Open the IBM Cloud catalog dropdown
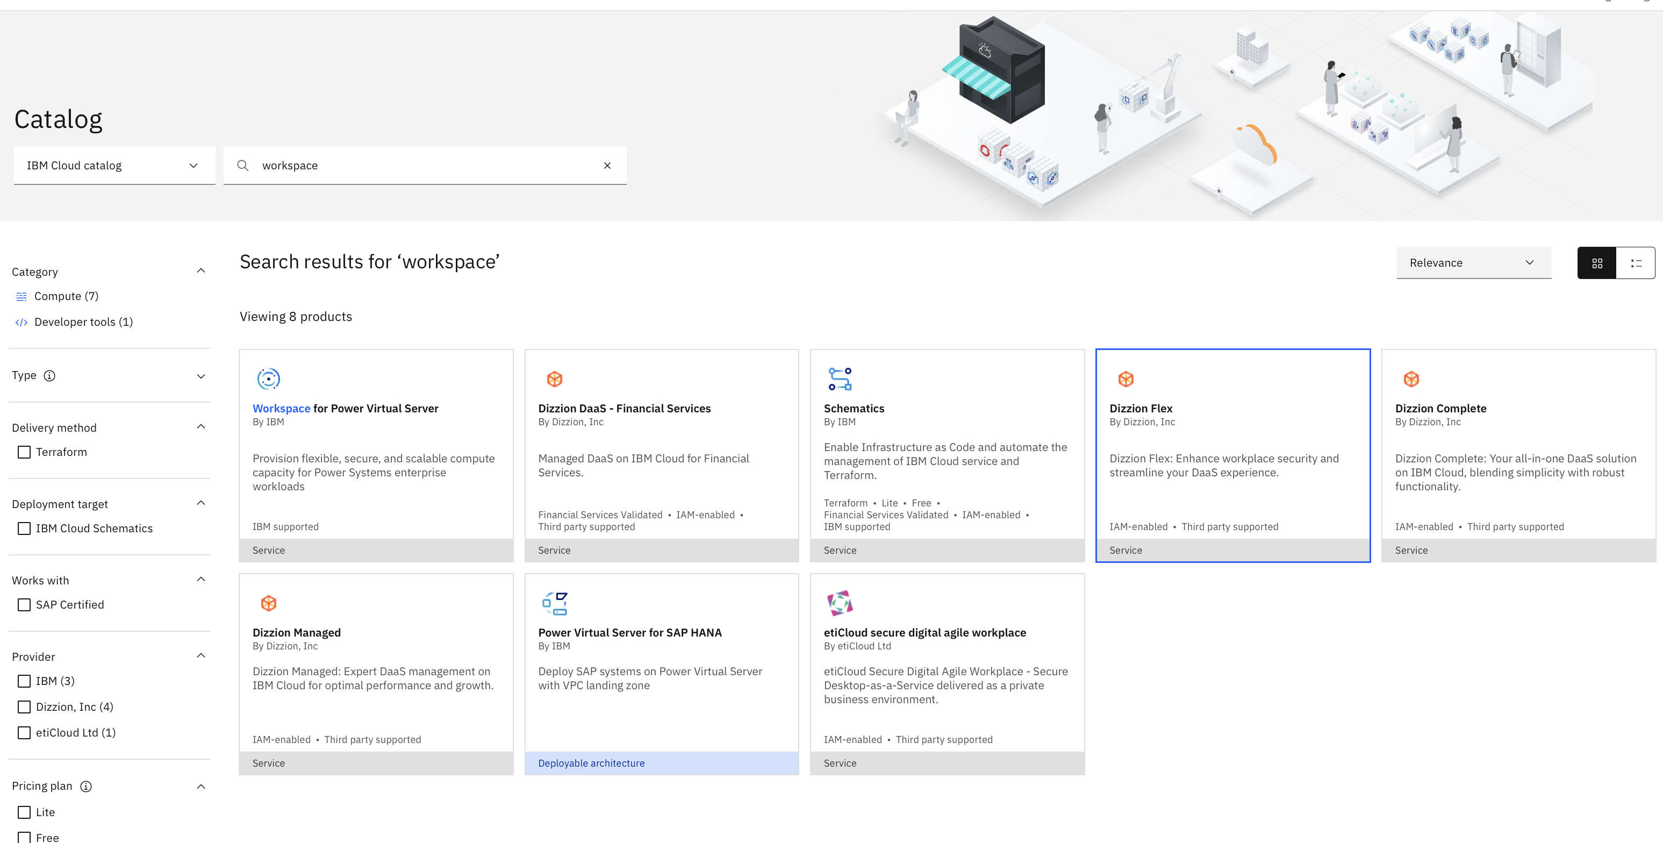The image size is (1663, 843). point(114,166)
